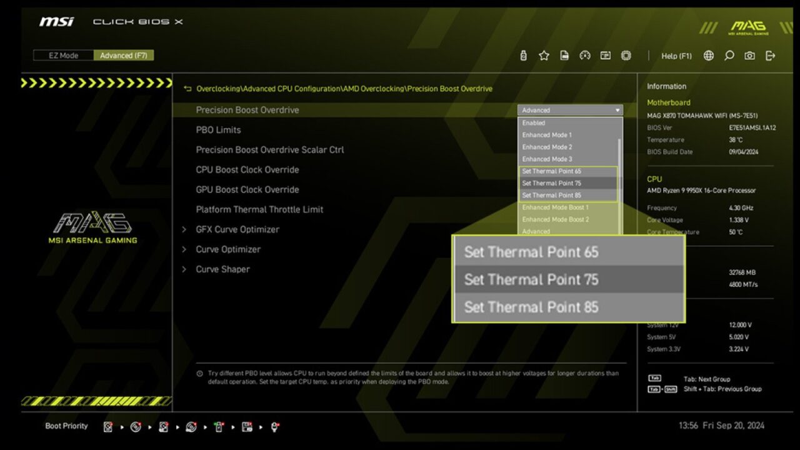Click the last boot device icon in Boot Priority
800x450 pixels.
pyautogui.click(x=274, y=427)
